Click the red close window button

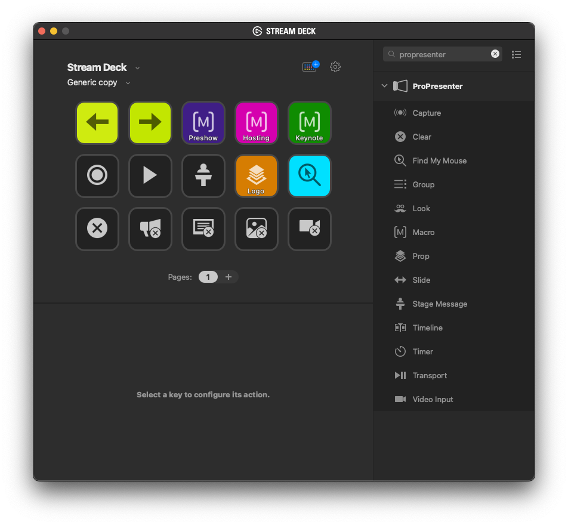(x=42, y=31)
